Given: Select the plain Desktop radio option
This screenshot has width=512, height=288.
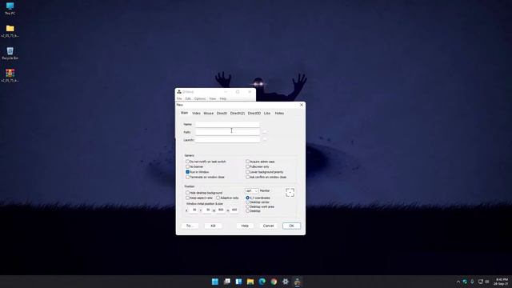Looking at the screenshot, I should click(x=247, y=211).
